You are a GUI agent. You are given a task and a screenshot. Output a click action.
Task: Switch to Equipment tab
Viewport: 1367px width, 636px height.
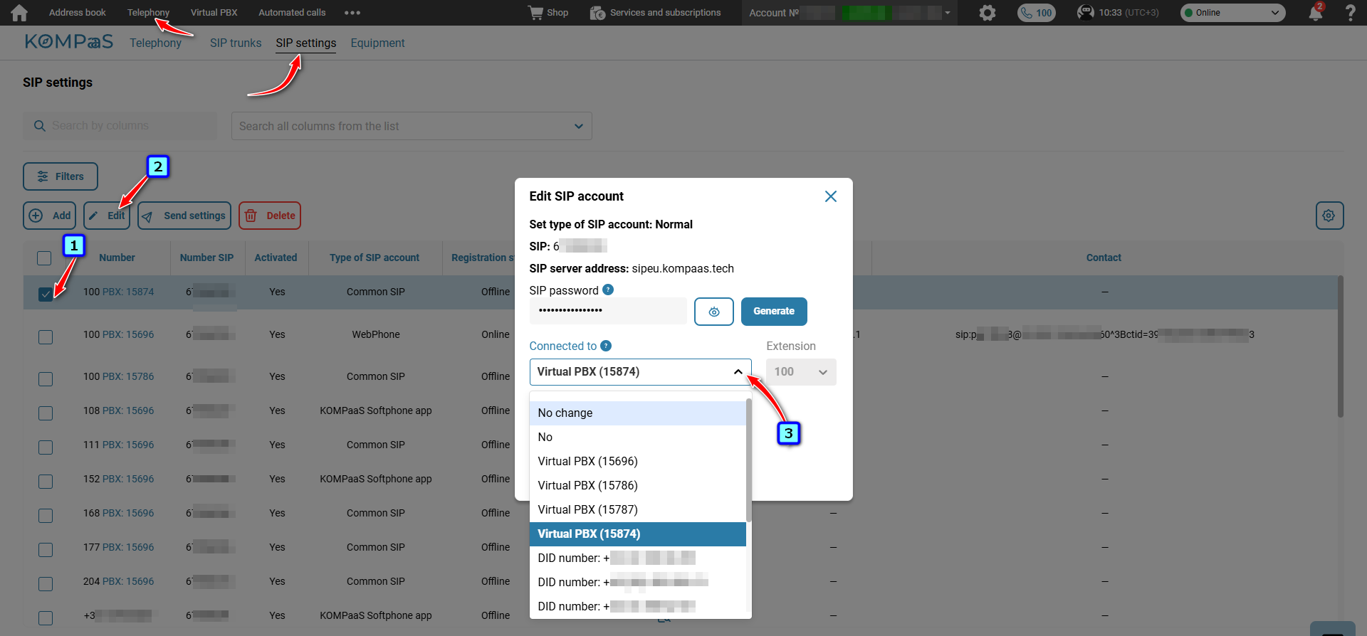point(377,43)
